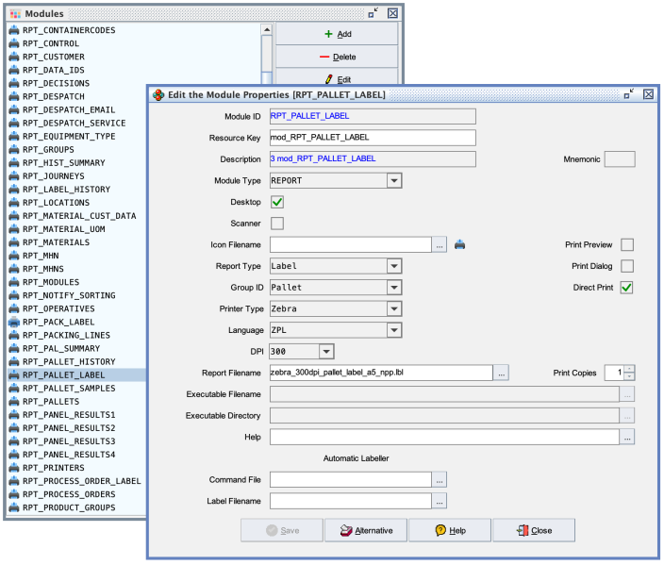Click into the Command File field
The width and height of the screenshot is (664, 565).
tap(351, 480)
